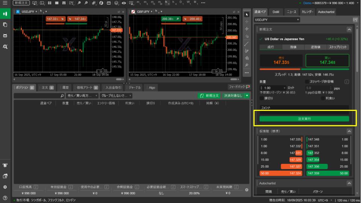Select the cursor pointer drawing tool
Viewport: 361px width, 203px height.
point(247,15)
